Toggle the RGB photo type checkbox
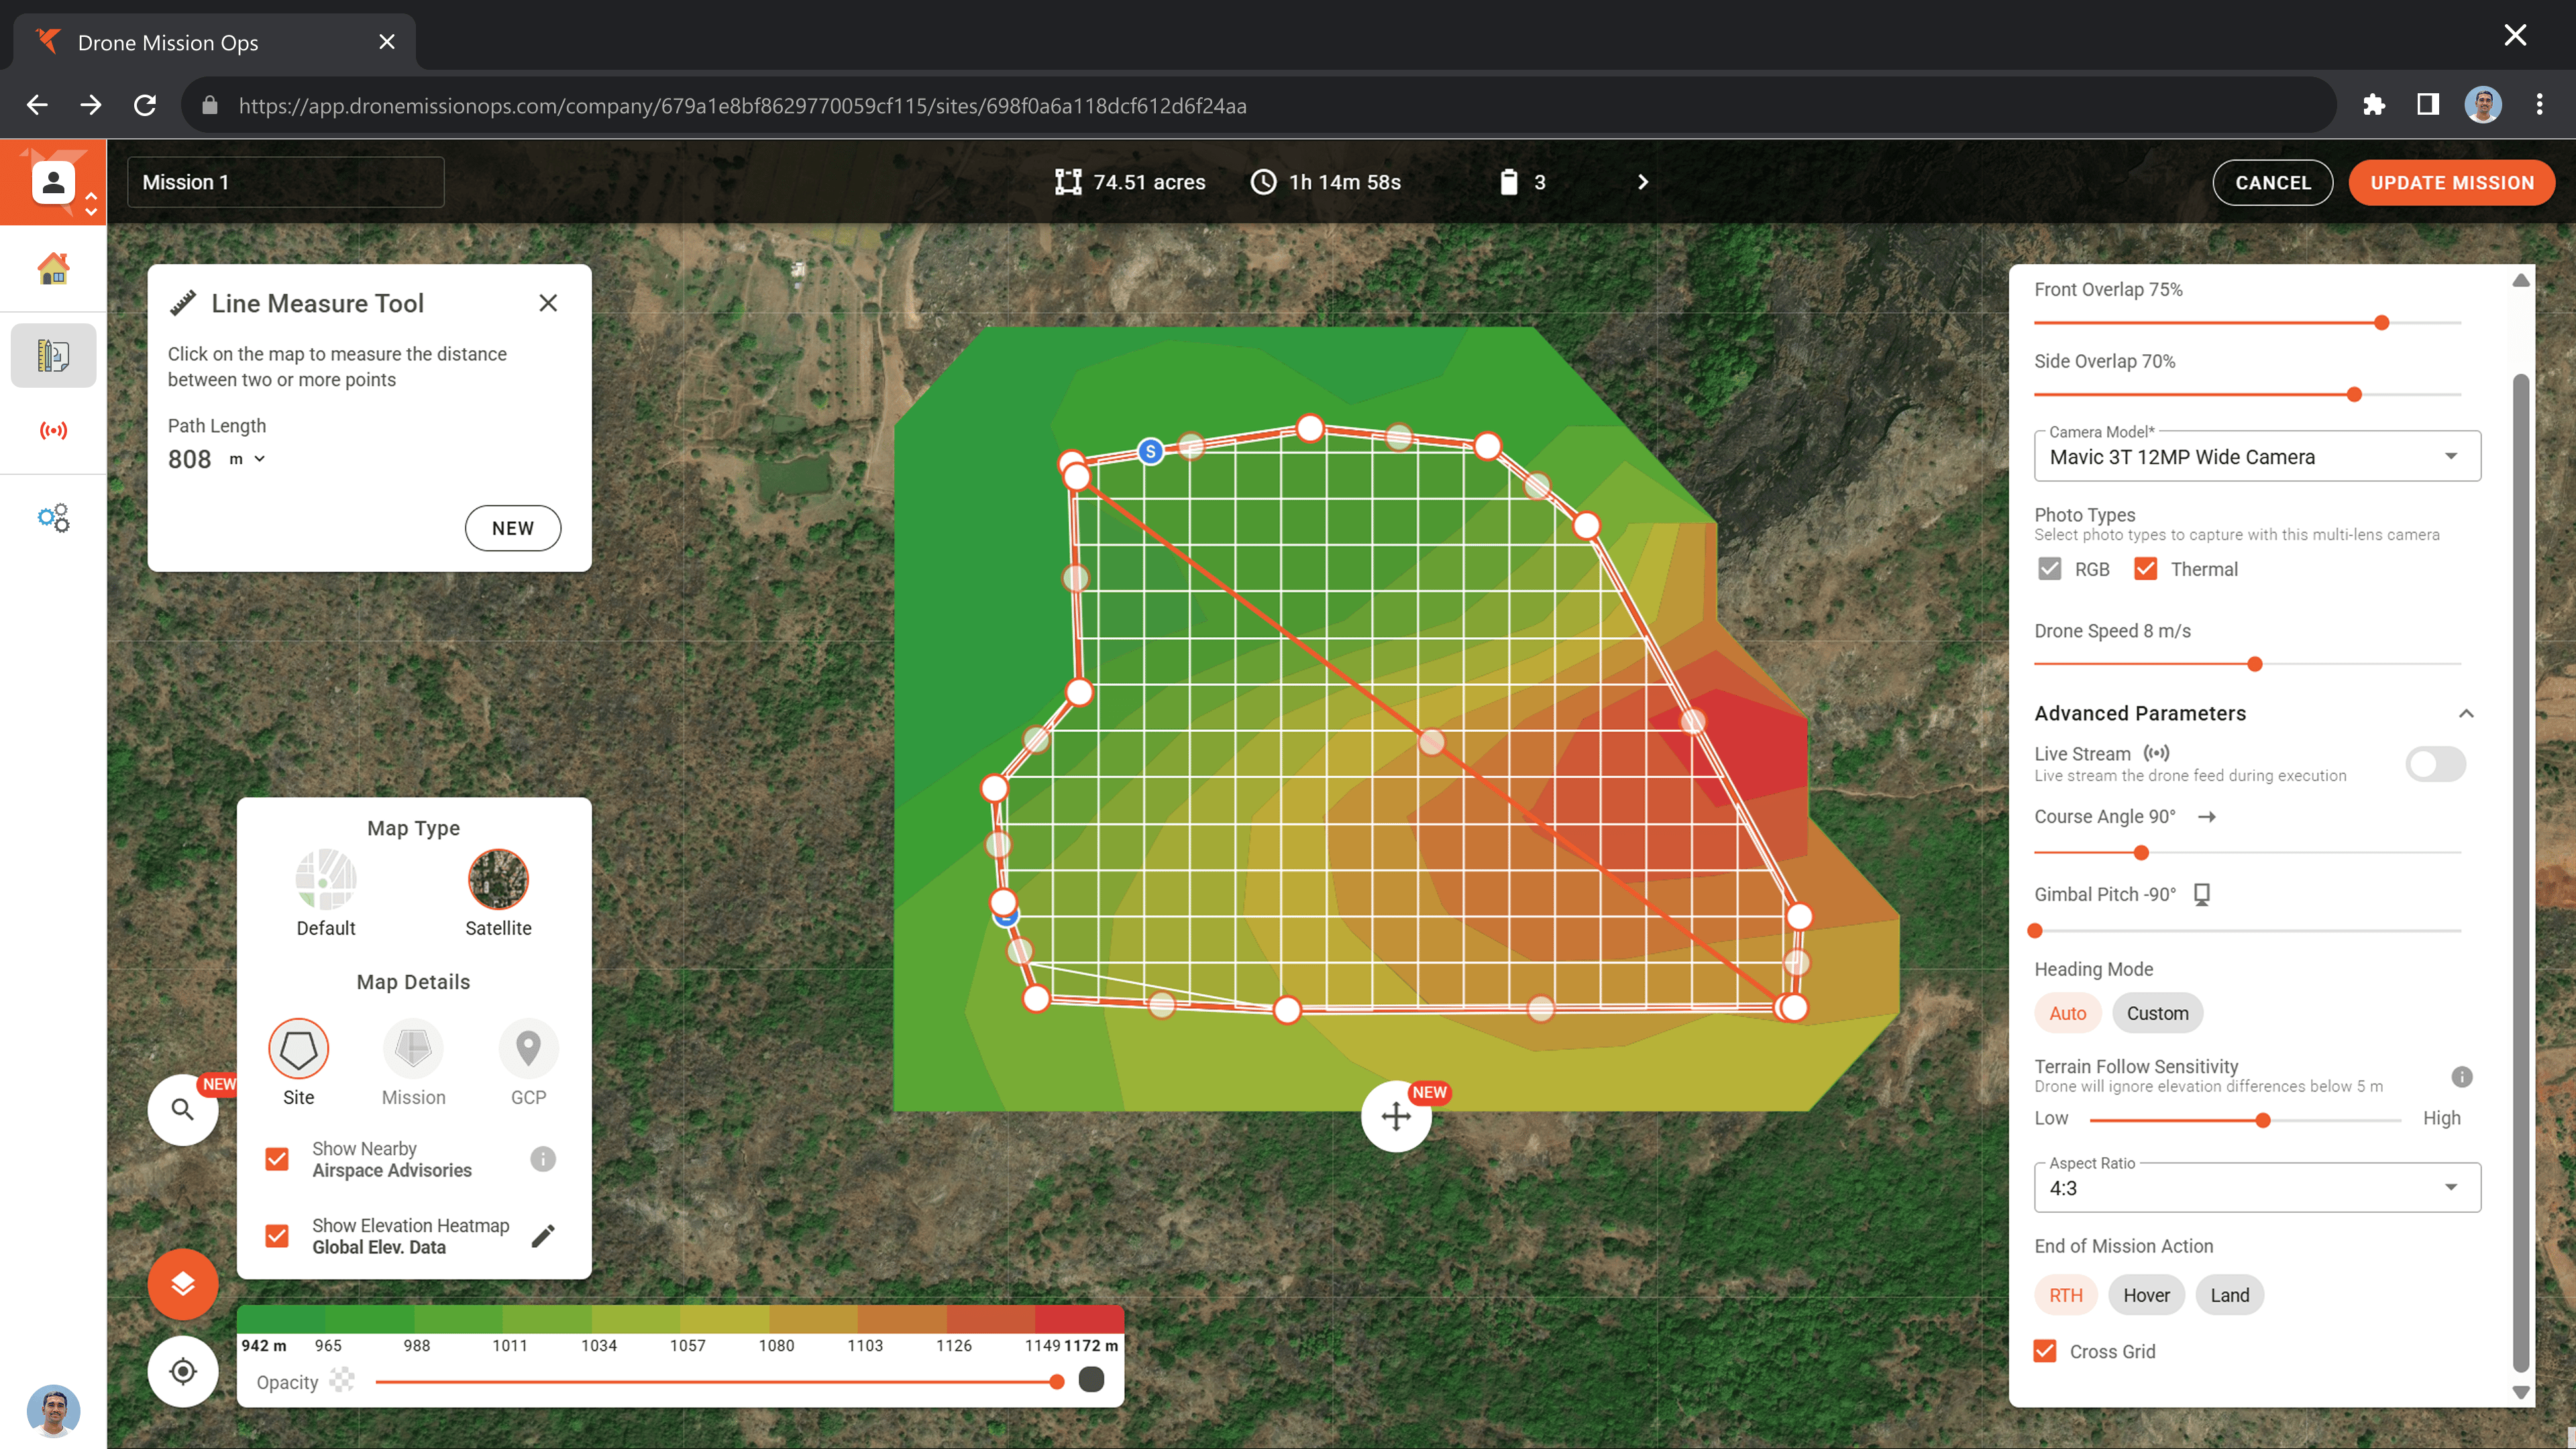This screenshot has width=2576, height=1449. click(x=2050, y=569)
